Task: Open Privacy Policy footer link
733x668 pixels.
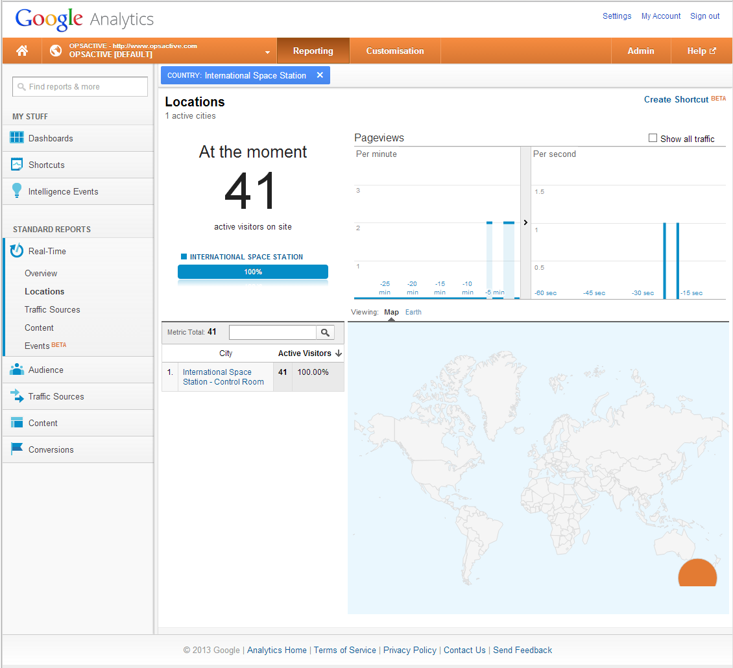Action: tap(409, 650)
